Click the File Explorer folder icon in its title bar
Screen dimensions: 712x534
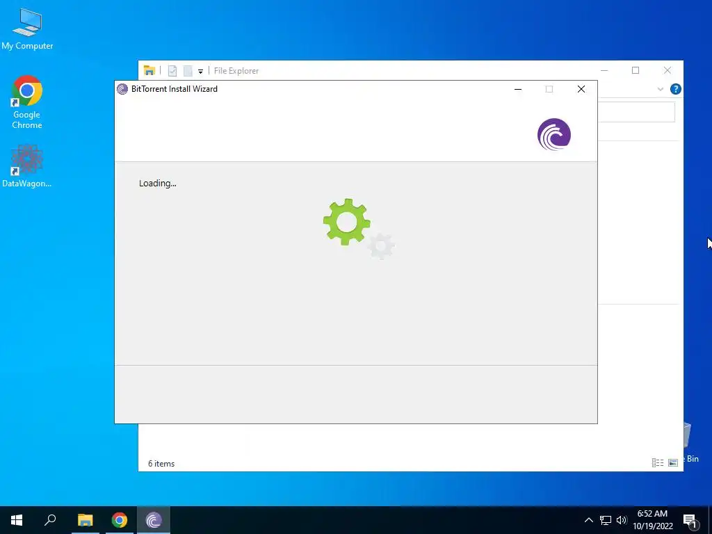coord(149,70)
